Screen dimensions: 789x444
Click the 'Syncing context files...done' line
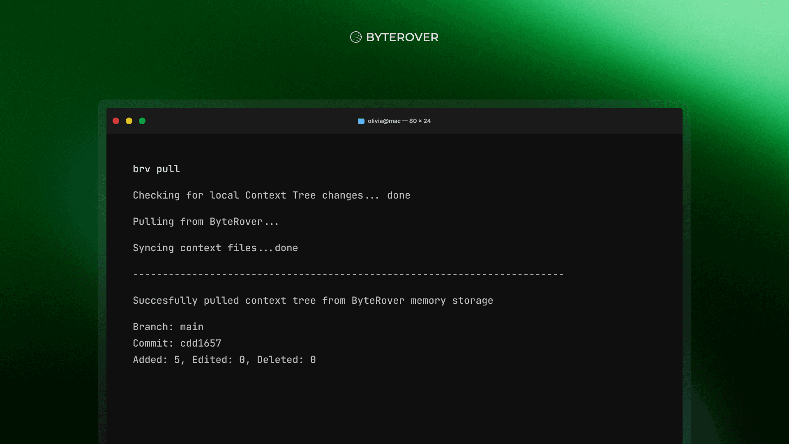[215, 248]
